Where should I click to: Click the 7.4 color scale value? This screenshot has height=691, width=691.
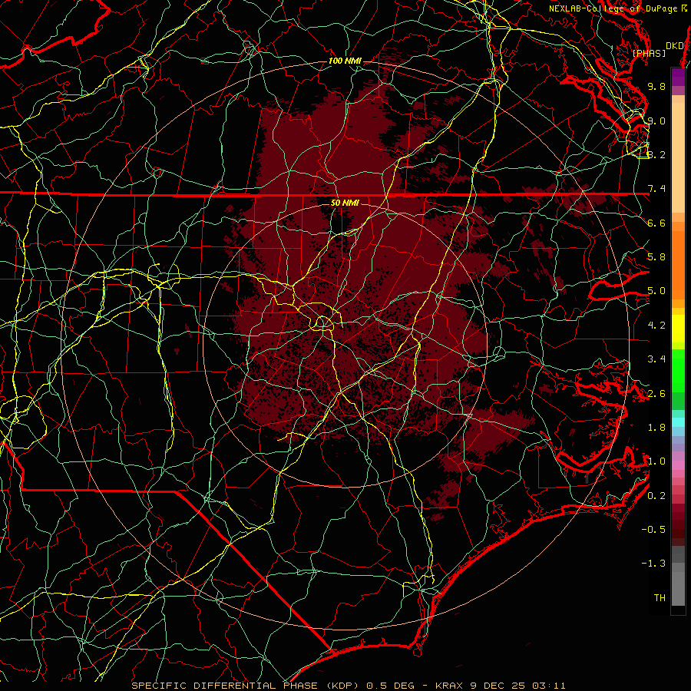click(x=656, y=189)
